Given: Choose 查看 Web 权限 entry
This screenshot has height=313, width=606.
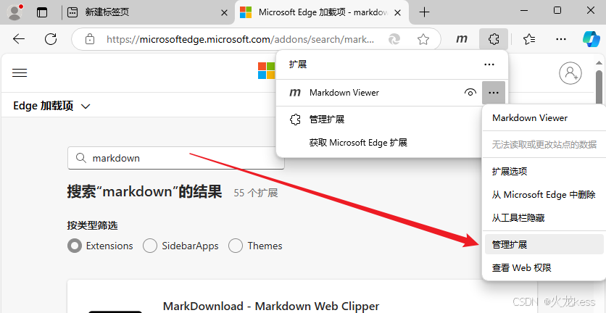Looking at the screenshot, I should point(543,267).
